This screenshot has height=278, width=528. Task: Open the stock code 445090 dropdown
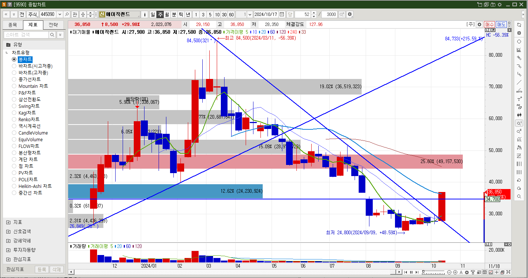(59, 14)
